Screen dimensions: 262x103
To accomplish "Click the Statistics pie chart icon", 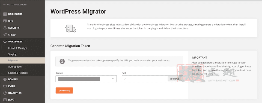I will tap(5, 93).
